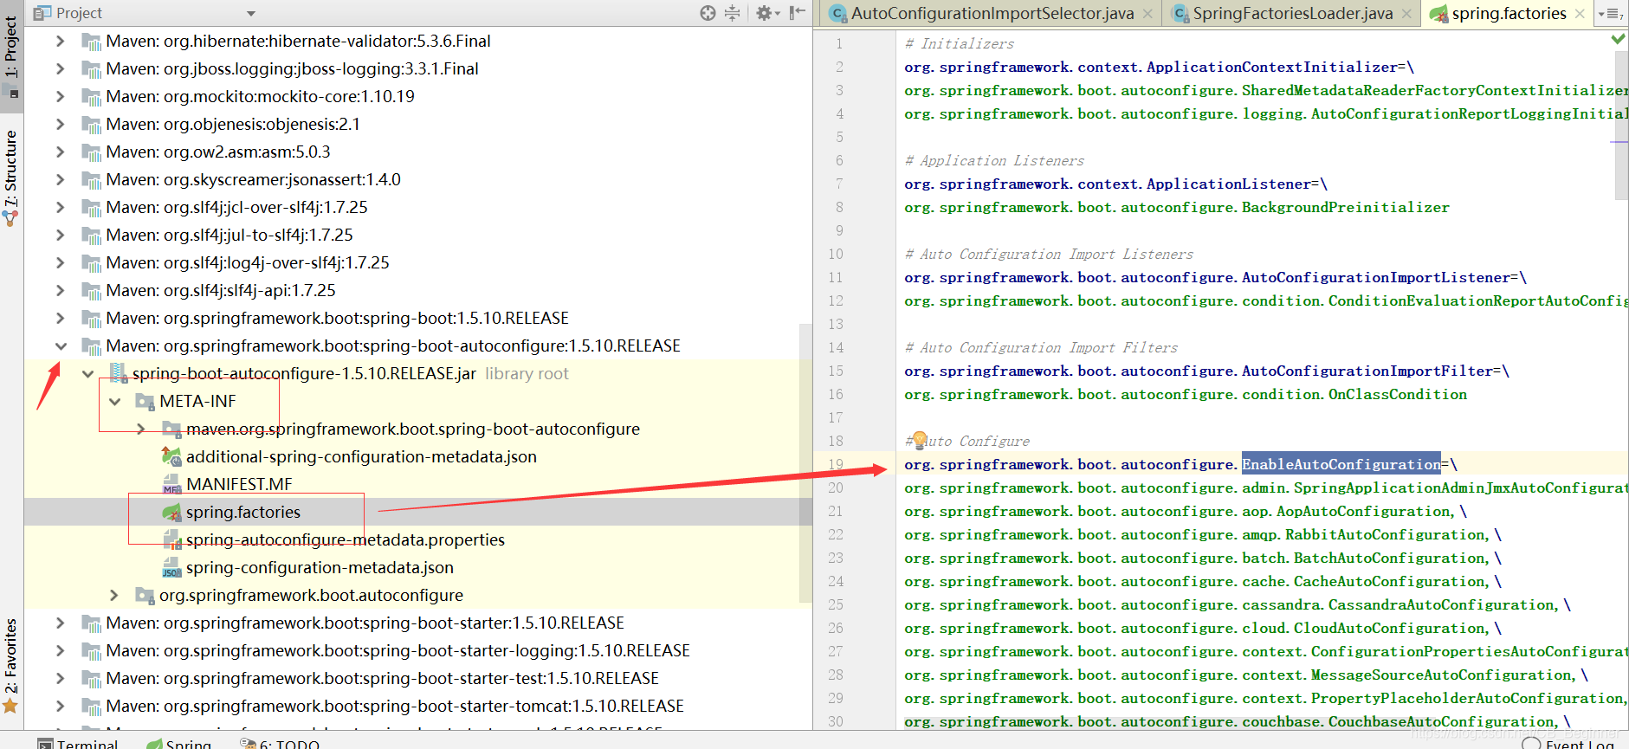
Task: Open the Terminal tool window
Action: [78, 743]
